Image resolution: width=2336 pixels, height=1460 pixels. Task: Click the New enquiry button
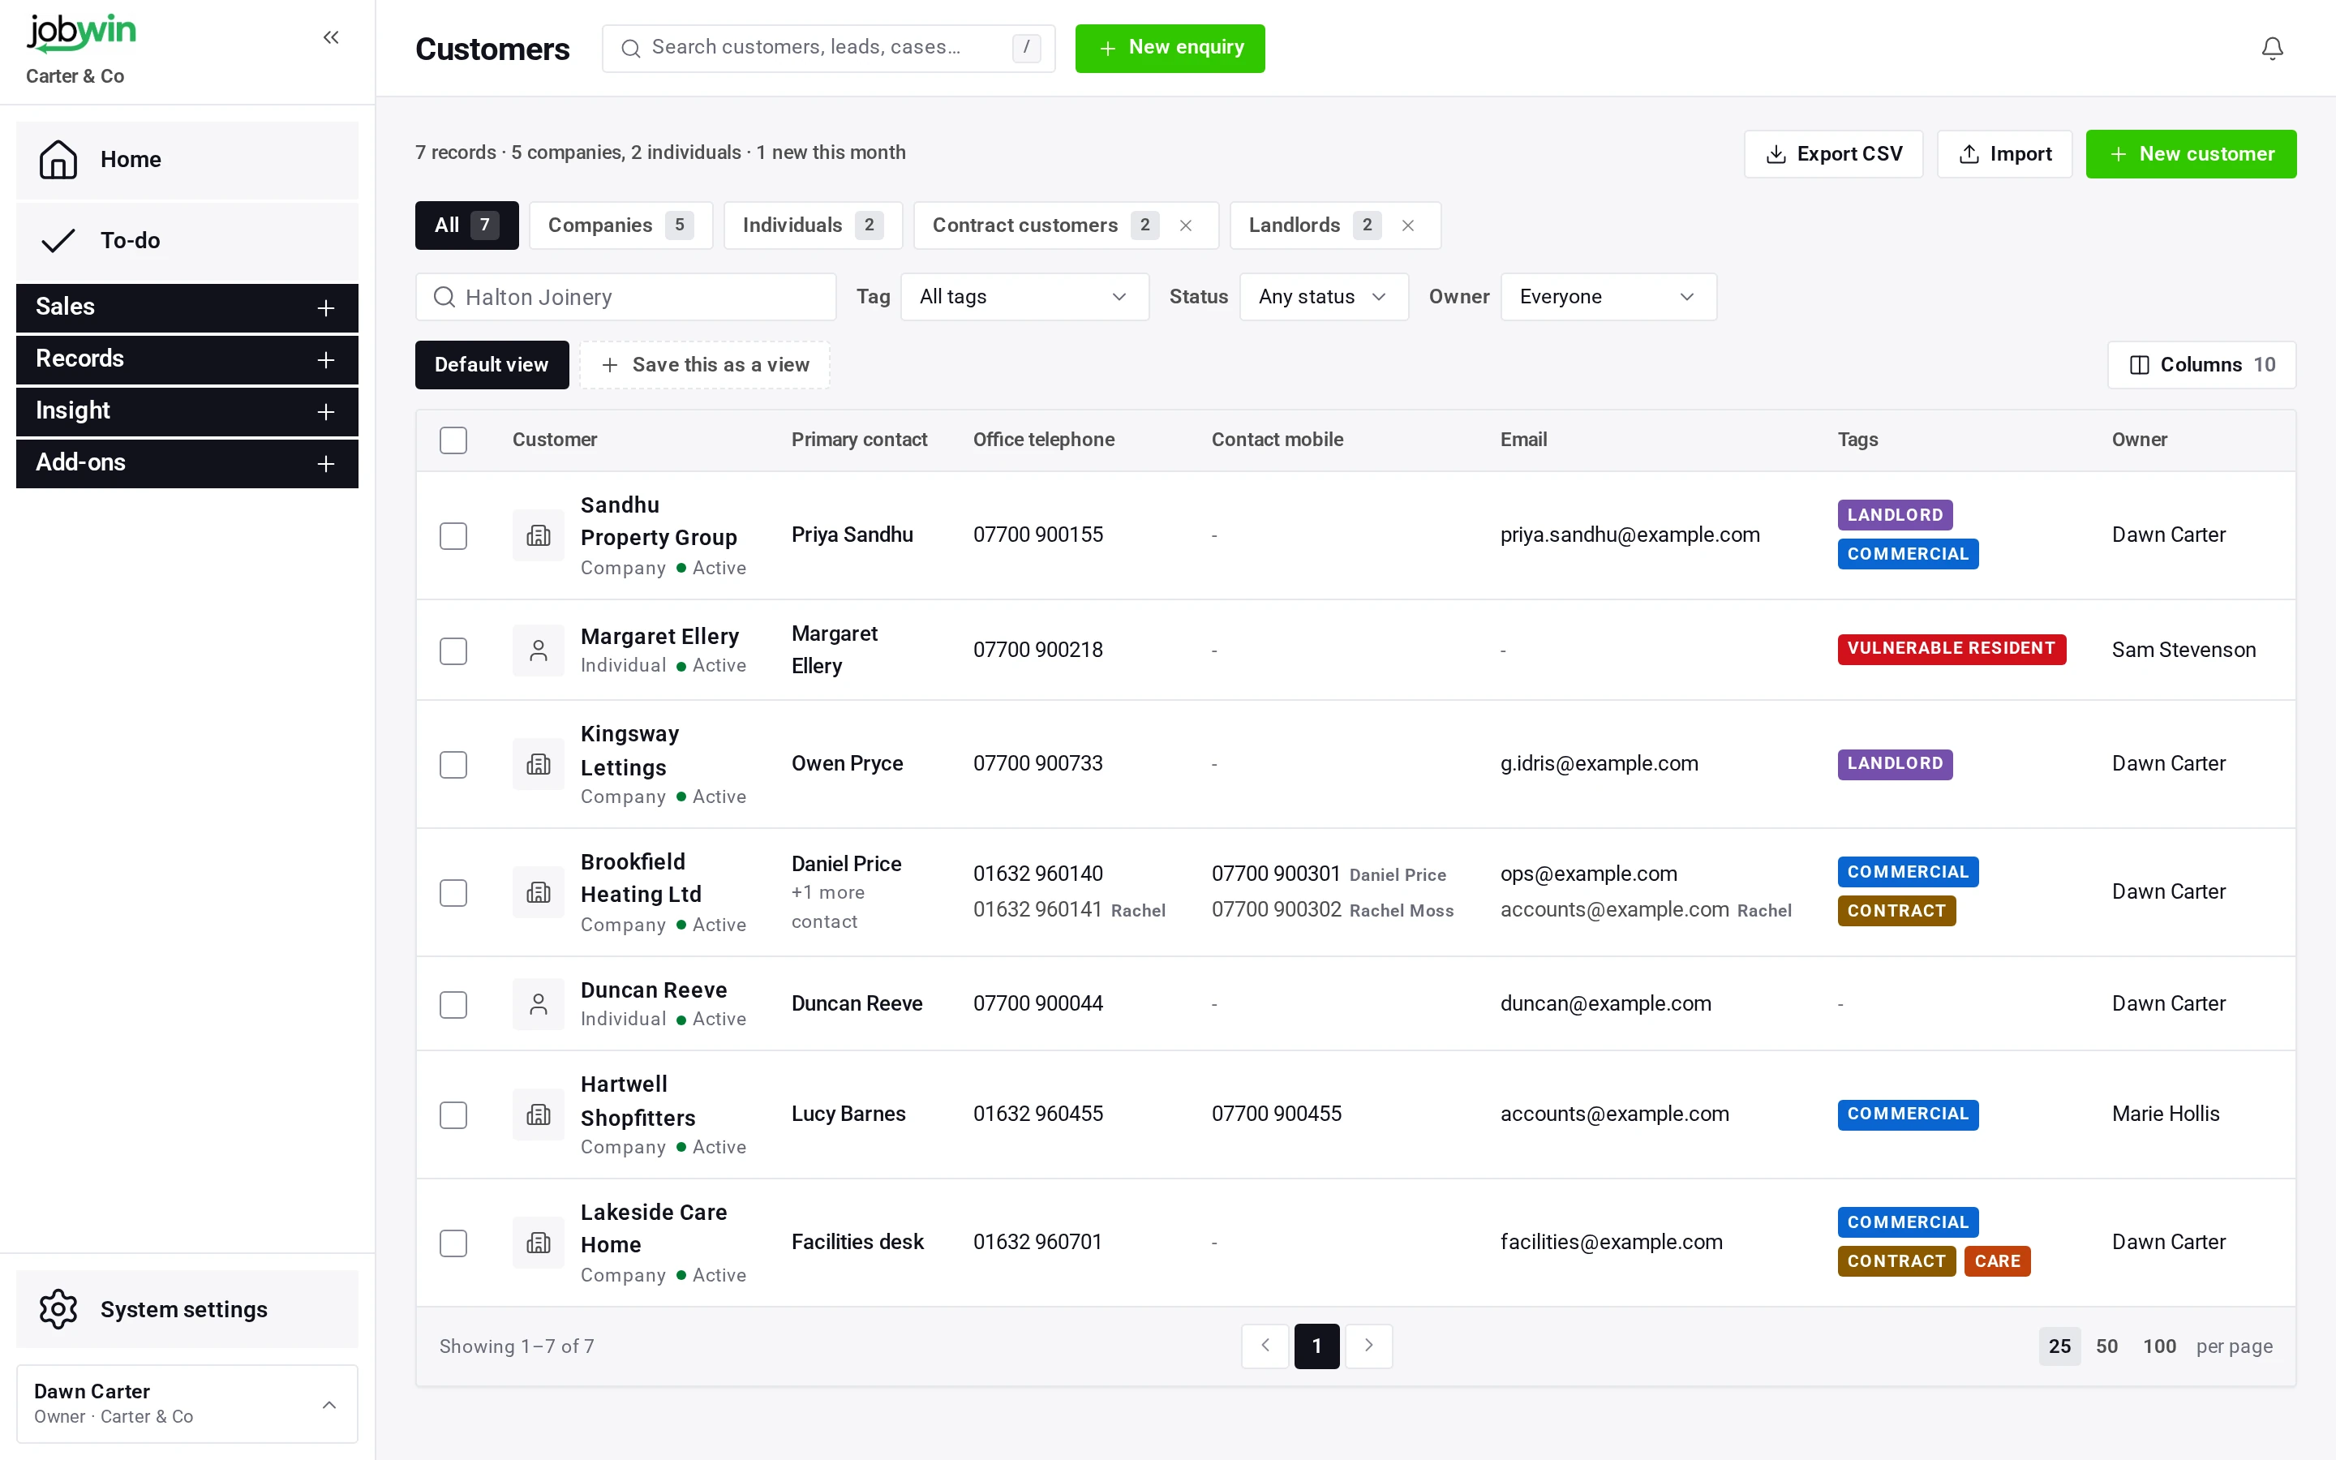click(x=1170, y=49)
